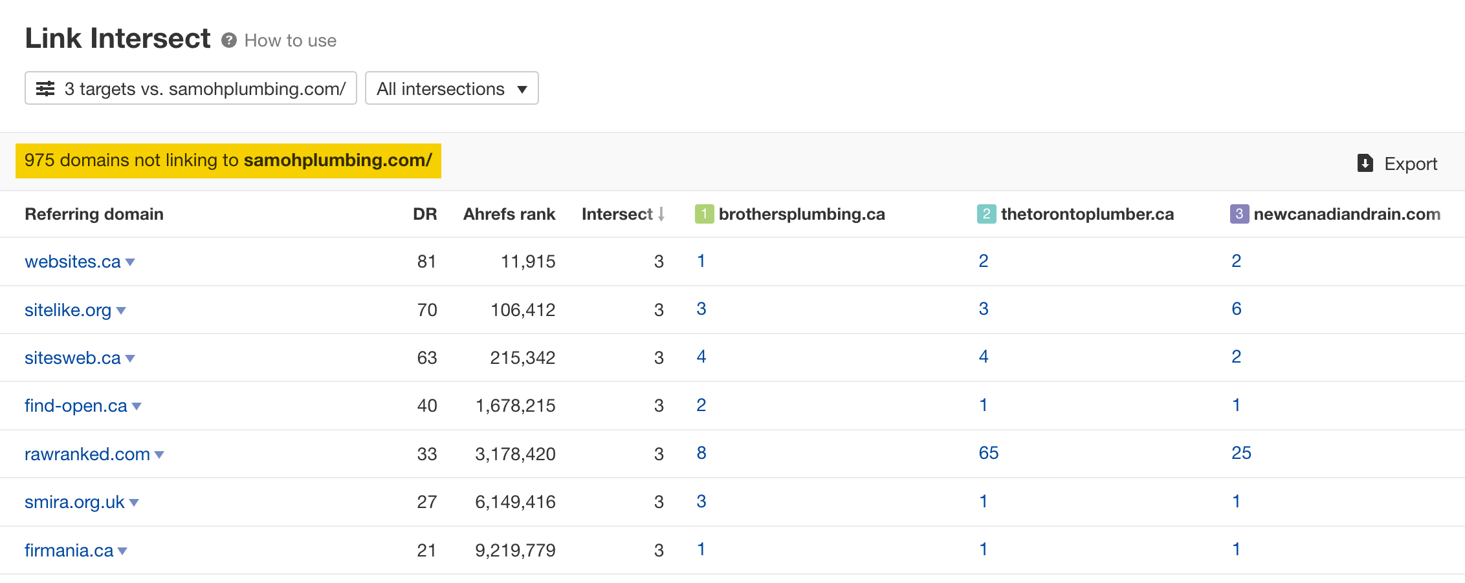
Task: Click newcanadiandrain.com column header
Action: point(1347,214)
